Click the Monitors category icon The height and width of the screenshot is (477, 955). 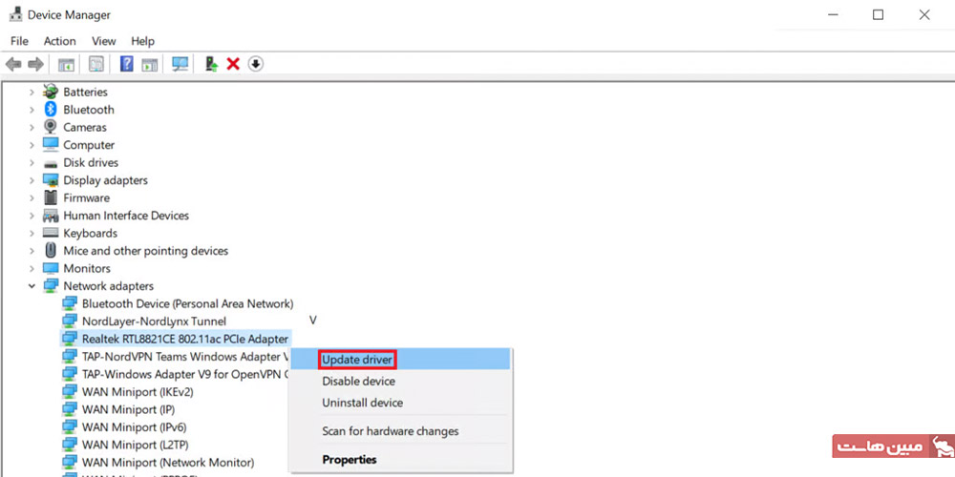(x=51, y=268)
